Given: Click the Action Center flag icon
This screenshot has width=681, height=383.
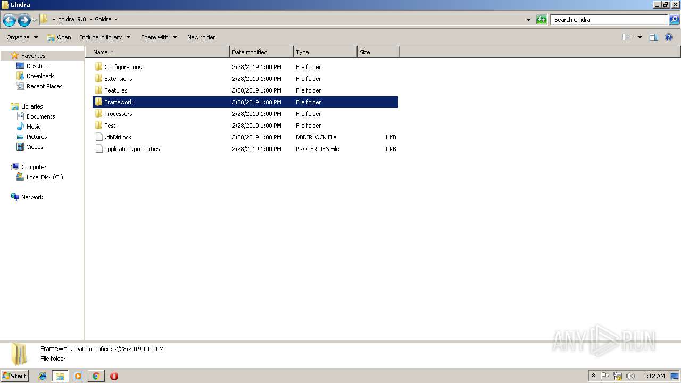Looking at the screenshot, I should tap(605, 376).
